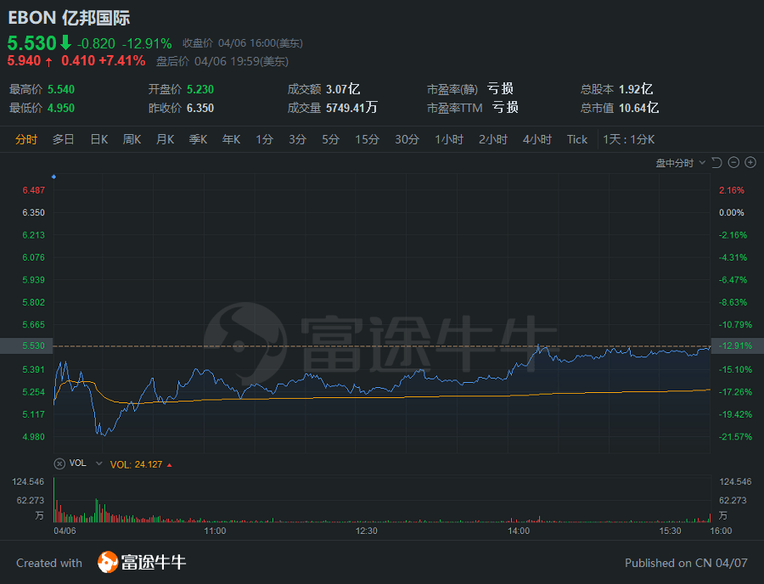
Task: Remove the VOL indicator with X icon
Action: [59, 463]
